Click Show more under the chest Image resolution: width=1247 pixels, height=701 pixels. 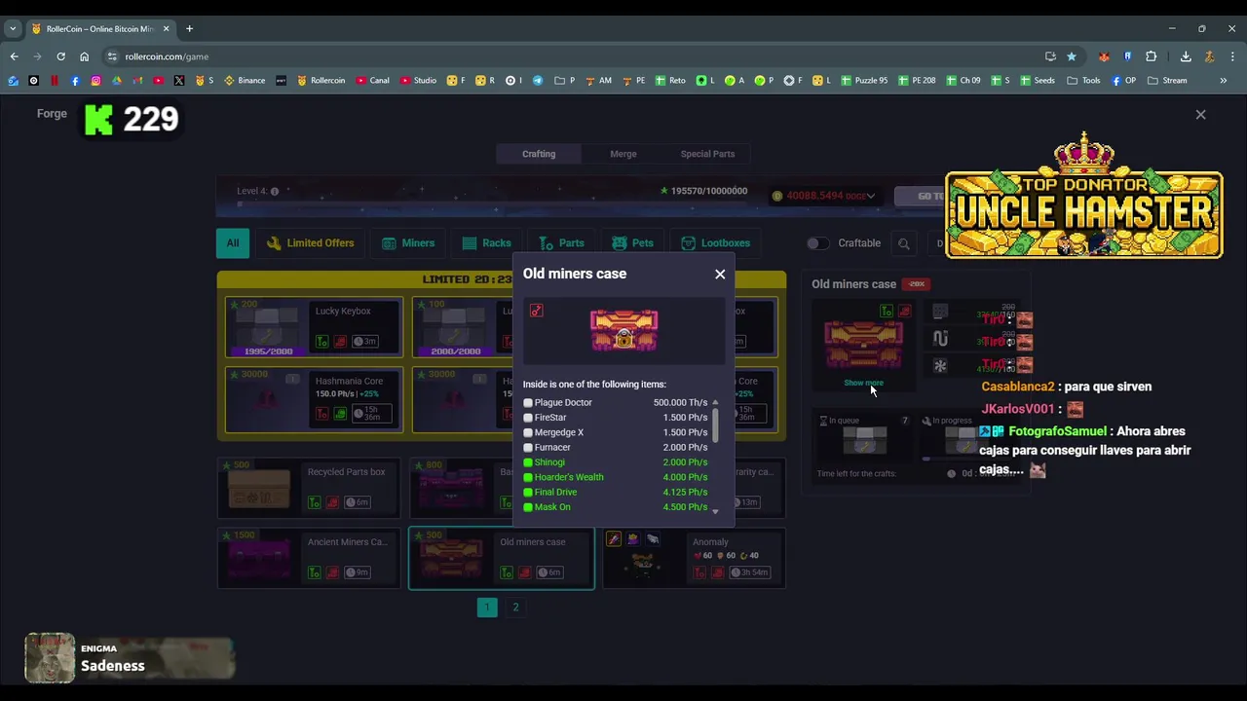click(863, 383)
